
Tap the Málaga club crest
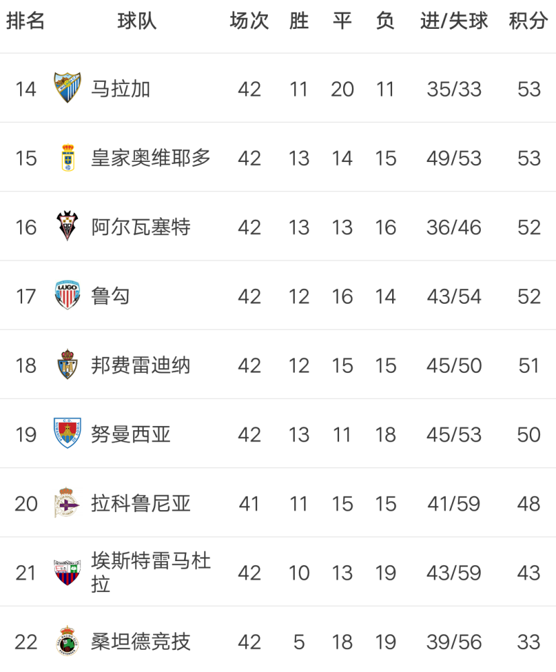coord(67,88)
